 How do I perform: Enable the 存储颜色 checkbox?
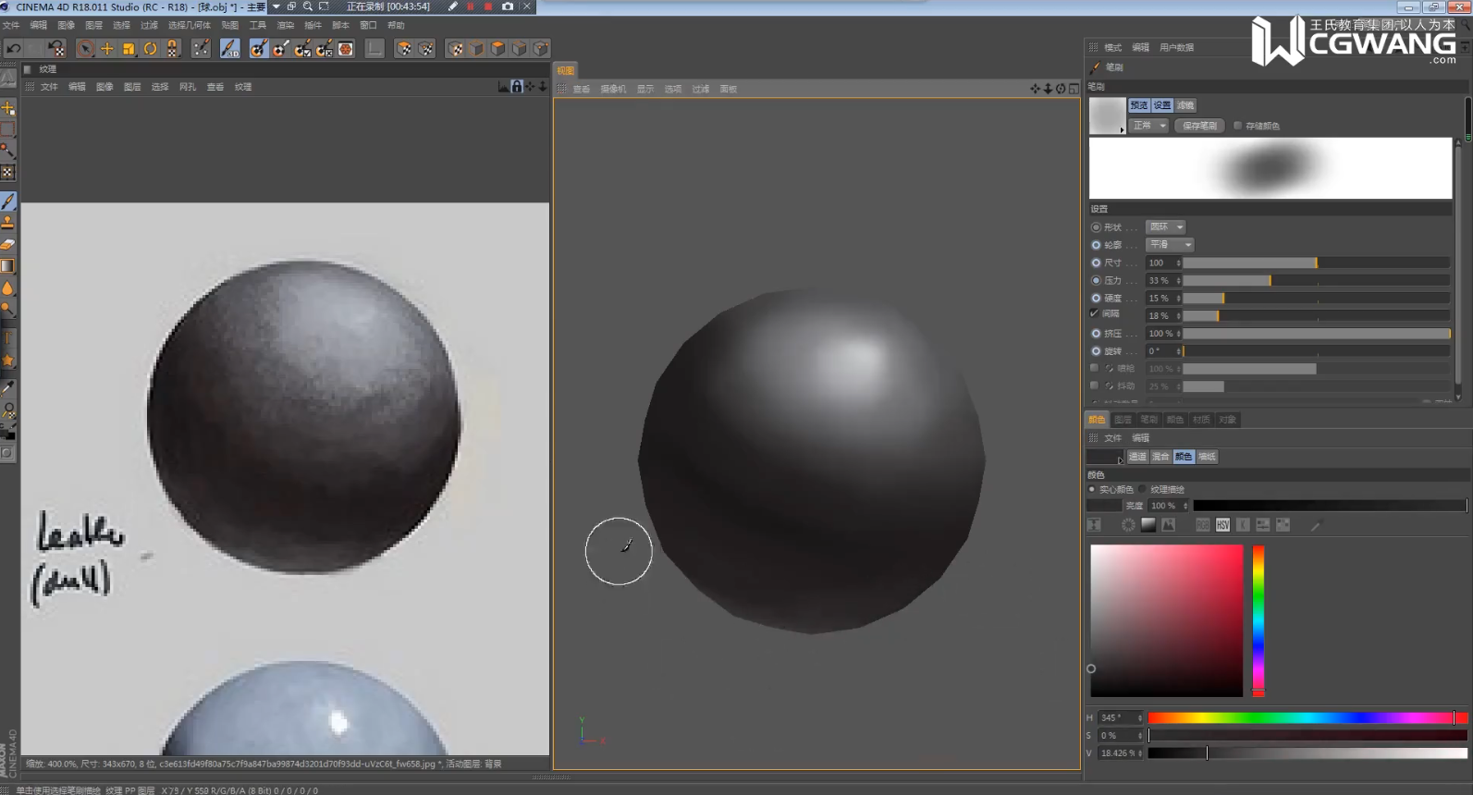click(1237, 126)
